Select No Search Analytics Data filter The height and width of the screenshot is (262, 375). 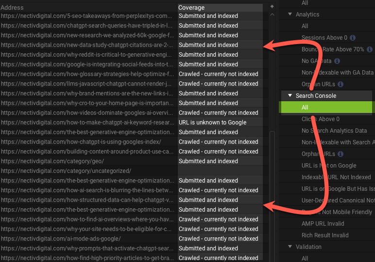334,131
